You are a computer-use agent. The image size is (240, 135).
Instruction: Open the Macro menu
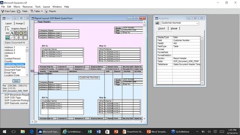pyautogui.click(x=17, y=7)
